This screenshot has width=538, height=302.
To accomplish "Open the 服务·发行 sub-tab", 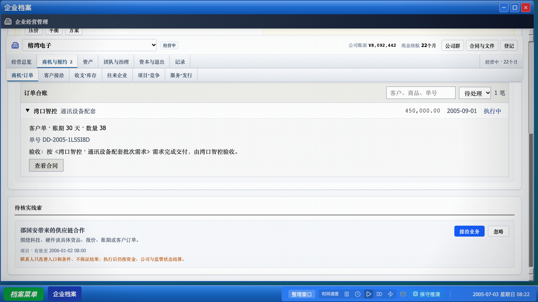I will coord(181,75).
